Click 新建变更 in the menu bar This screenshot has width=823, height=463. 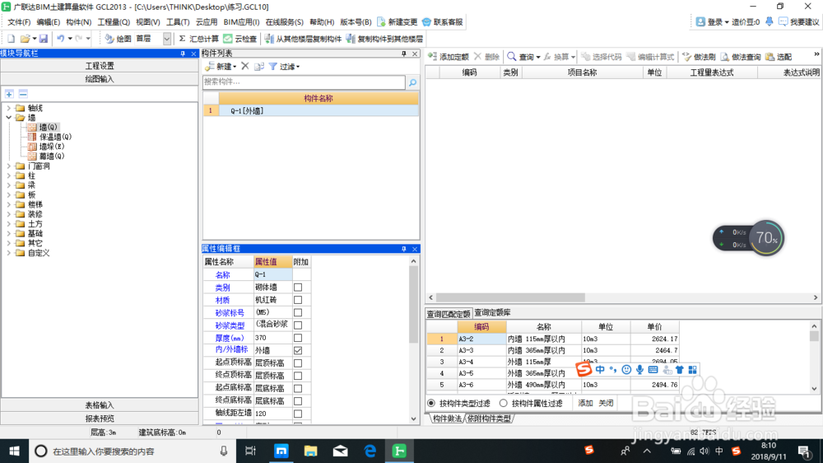[x=398, y=22]
